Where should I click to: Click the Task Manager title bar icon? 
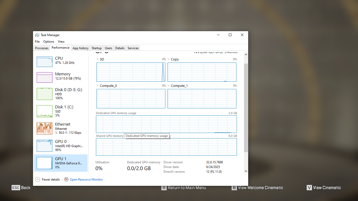tap(37, 35)
